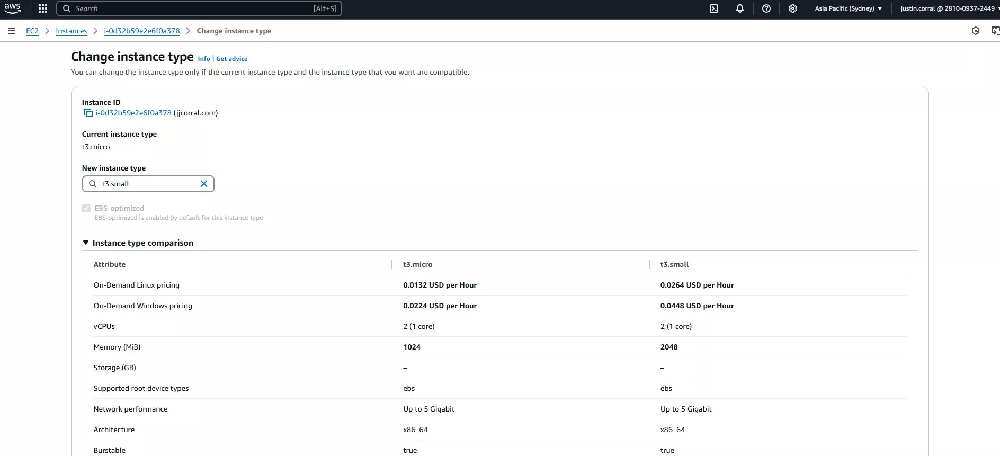The image size is (1000, 456).
Task: Toggle the EBS-optimized checkbox
Action: (86, 208)
